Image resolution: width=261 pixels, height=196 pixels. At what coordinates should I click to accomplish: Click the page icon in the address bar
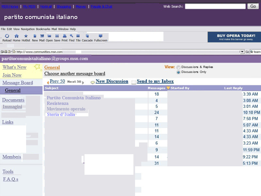[x=14, y=52]
